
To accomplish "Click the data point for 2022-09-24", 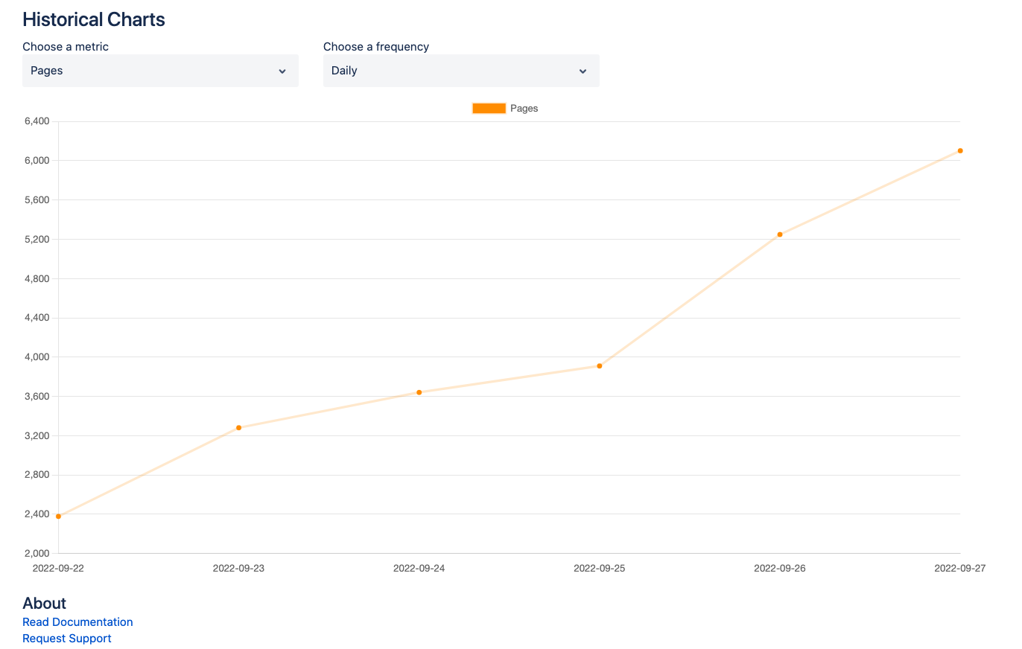I will click(419, 392).
